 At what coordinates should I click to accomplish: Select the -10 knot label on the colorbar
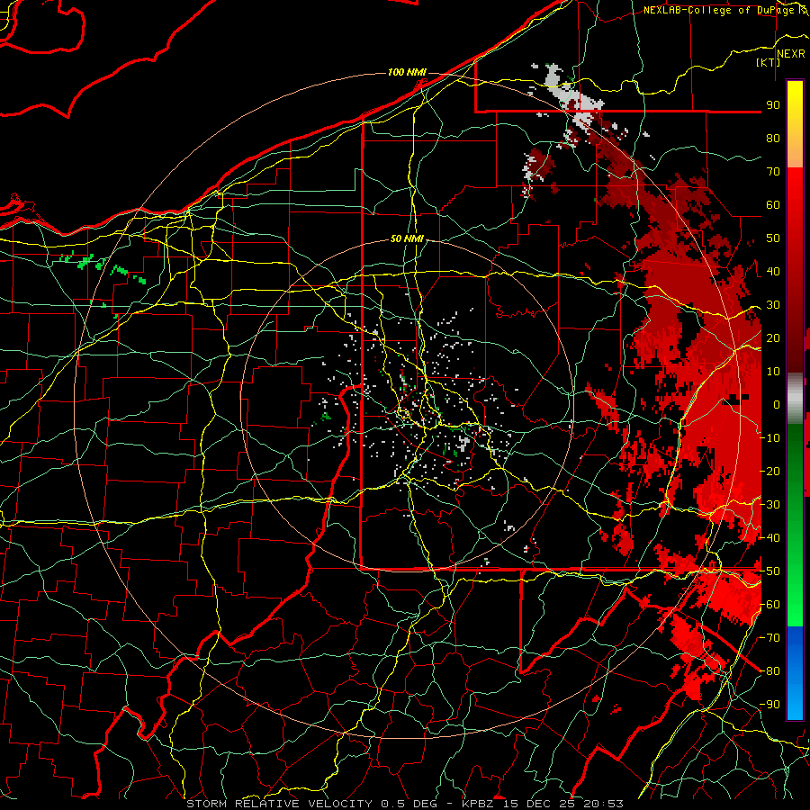coord(769,438)
